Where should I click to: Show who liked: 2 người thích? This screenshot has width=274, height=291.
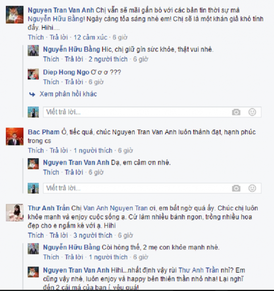[x=108, y=59]
